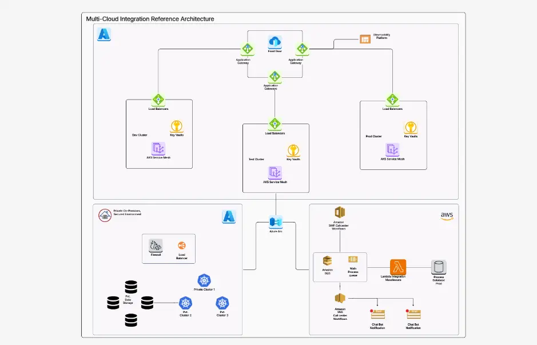The width and height of the screenshot is (537, 345).
Task: Click AKS Service Mesh icon in Prod Cluster
Action: [392, 150]
